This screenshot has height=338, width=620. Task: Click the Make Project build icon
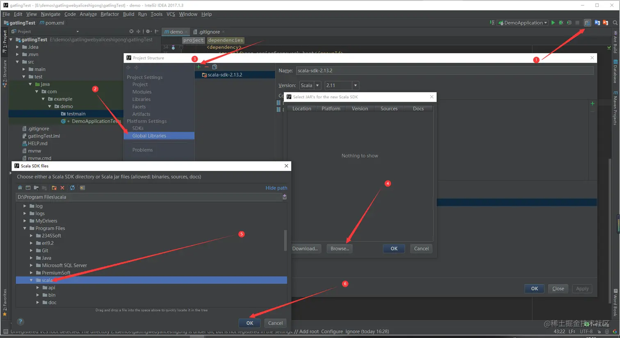coord(492,23)
